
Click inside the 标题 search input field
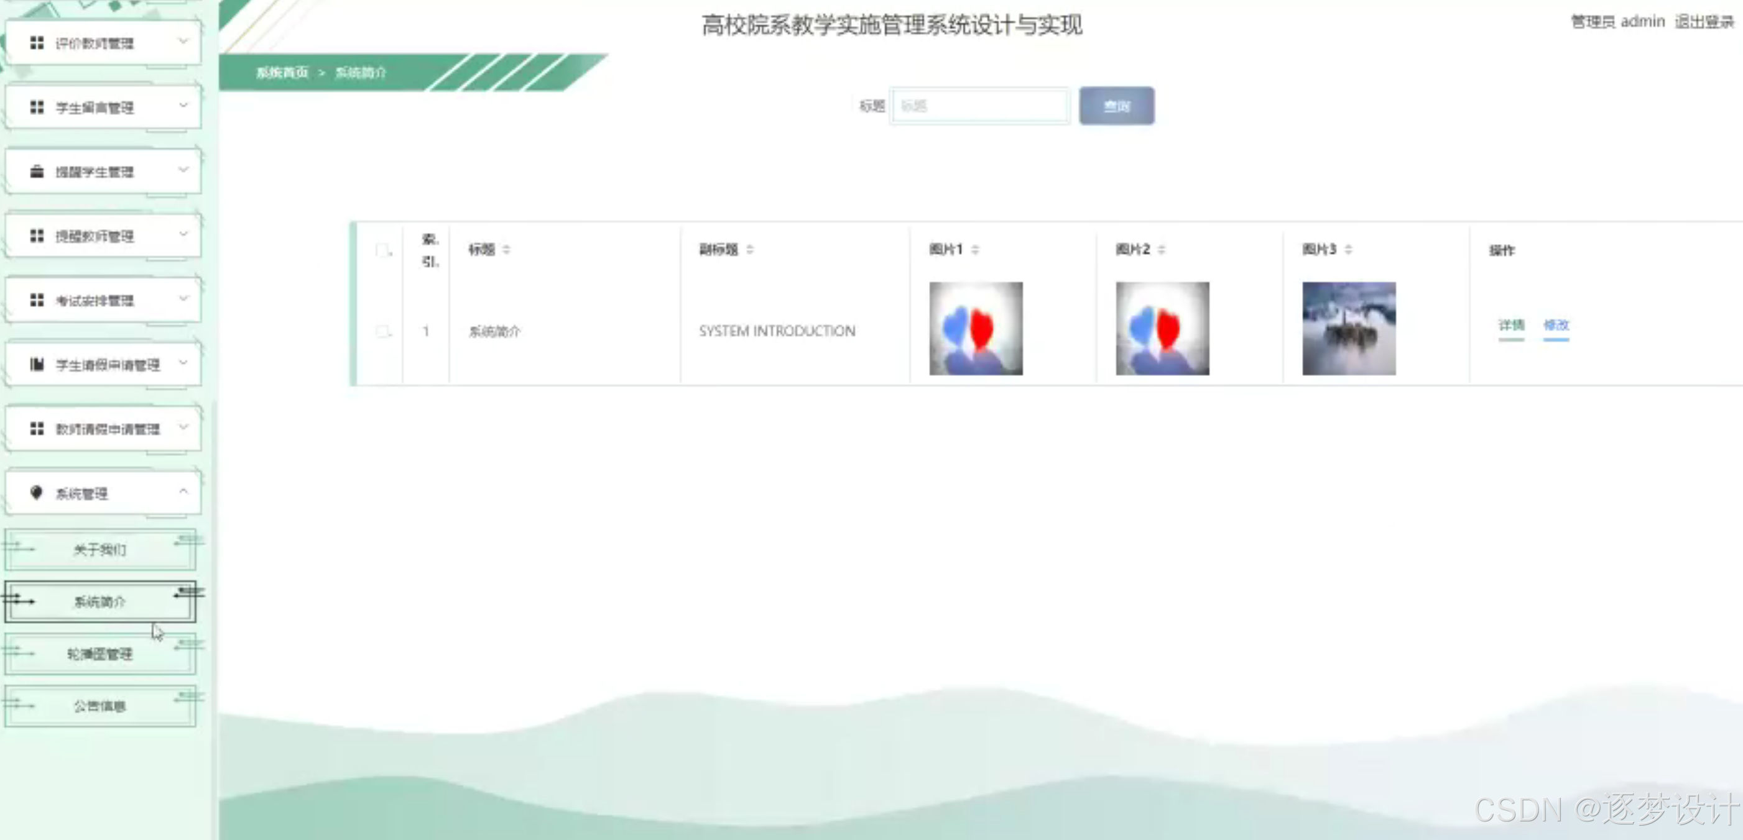(980, 106)
